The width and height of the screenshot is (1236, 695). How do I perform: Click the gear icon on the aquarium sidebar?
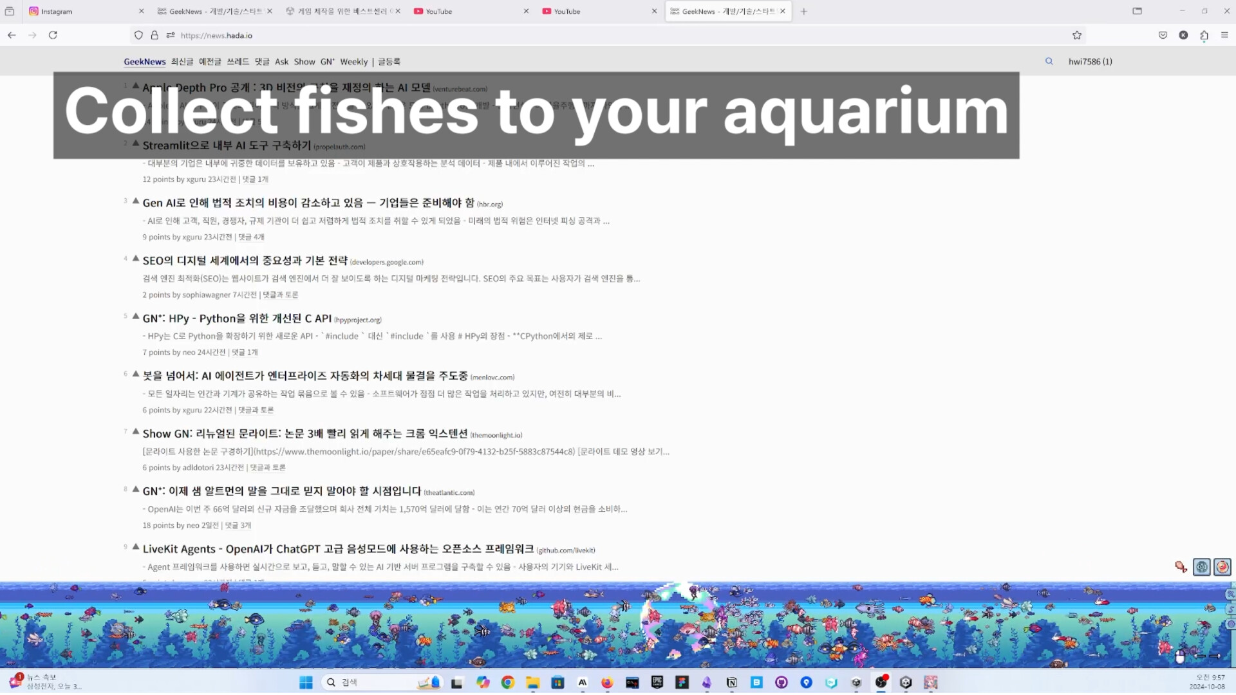pyautogui.click(x=1230, y=624)
